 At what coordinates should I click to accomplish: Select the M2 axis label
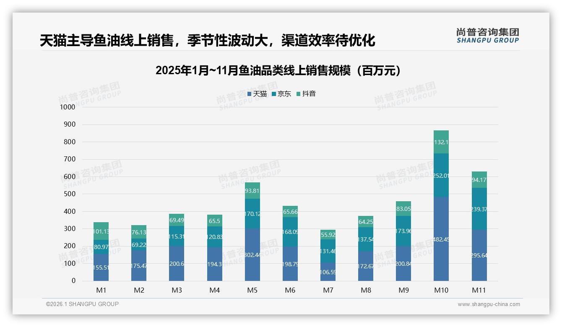[139, 290]
